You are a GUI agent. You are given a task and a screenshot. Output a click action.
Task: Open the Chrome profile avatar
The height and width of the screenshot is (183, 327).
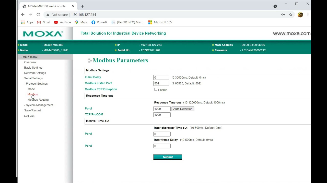(x=300, y=15)
